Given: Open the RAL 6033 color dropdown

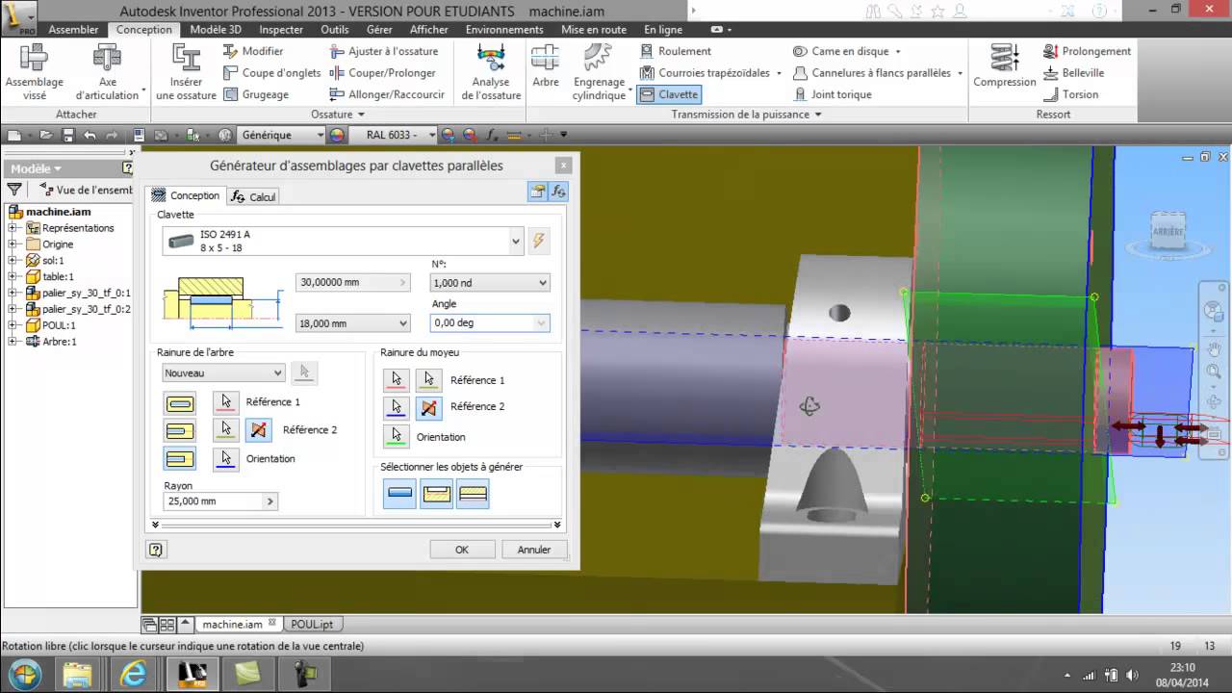Looking at the screenshot, I should 432,136.
